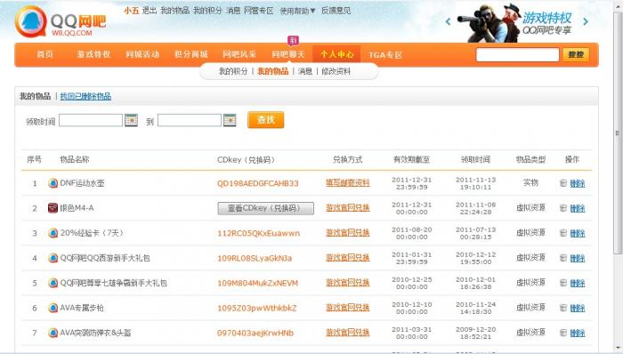Click 游戏官网兑换 link for AVA专属步枪
623x354 pixels.
coord(348,308)
